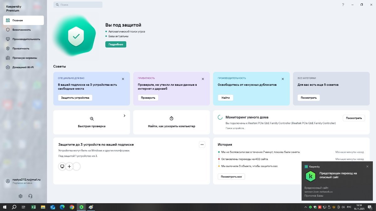Image resolution: width=376 pixels, height=211 pixels.
Task: Click history entry Остановлены переходы на 402 сайта
Action: click(245, 159)
